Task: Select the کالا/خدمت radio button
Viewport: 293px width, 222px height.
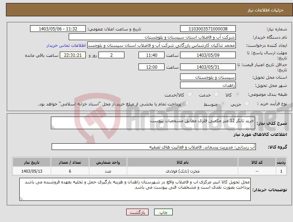Action: tap(190, 94)
